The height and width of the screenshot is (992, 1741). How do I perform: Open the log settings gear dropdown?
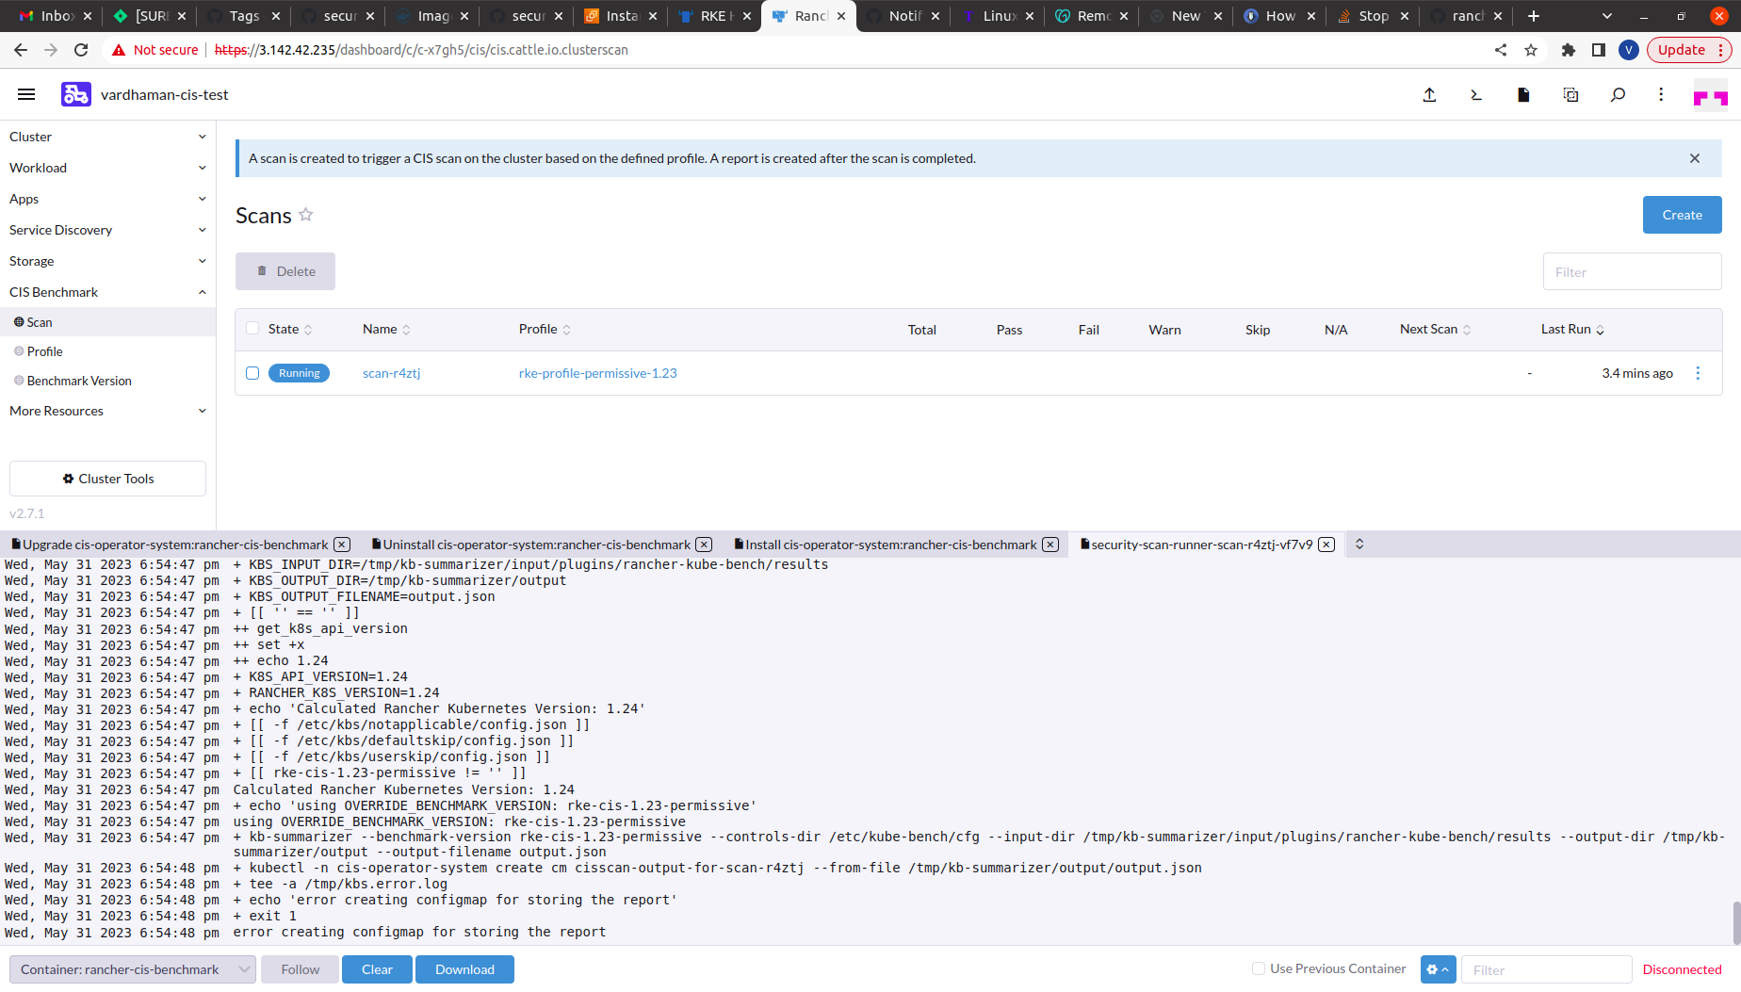1438,969
